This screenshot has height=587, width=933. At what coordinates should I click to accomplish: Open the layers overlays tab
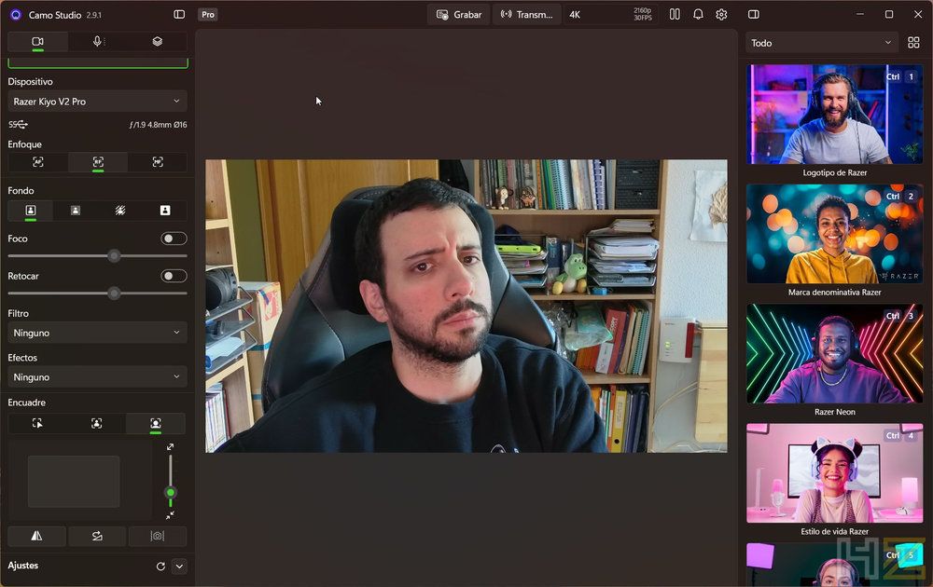tap(157, 42)
